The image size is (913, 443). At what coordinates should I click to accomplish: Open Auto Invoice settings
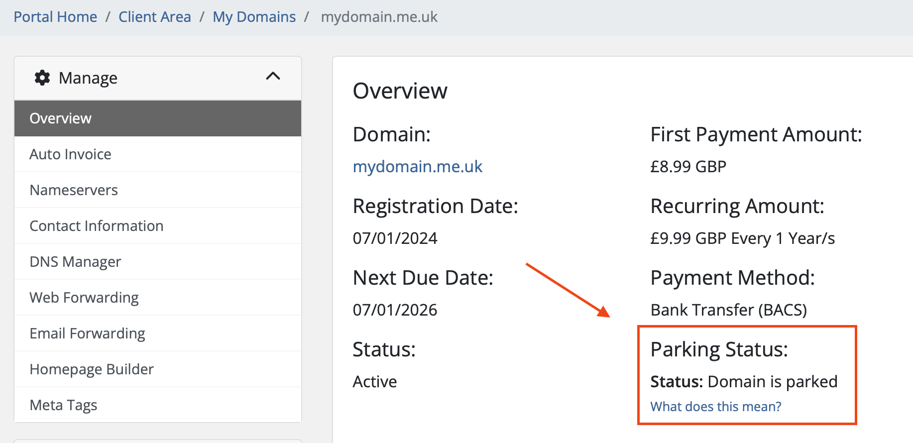point(70,154)
